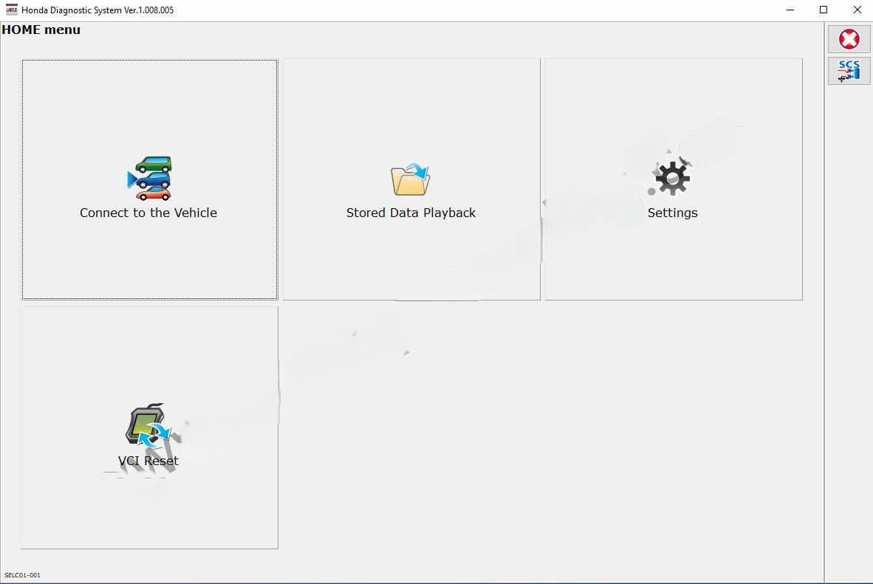Click the Honda Diagnostic System window title
Image resolution: width=873 pixels, height=584 pixels.
[97, 10]
